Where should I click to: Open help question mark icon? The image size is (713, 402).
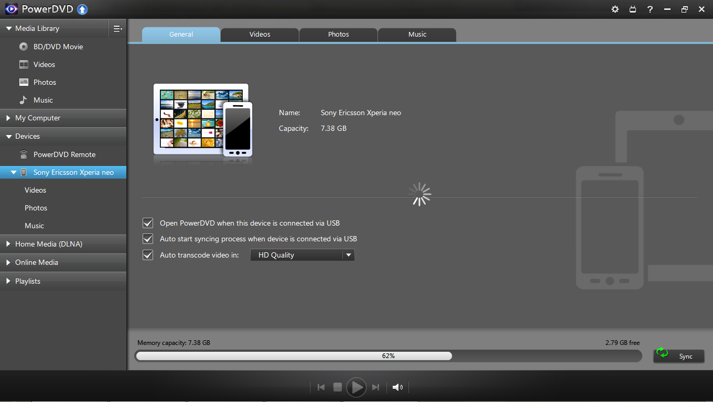(650, 9)
